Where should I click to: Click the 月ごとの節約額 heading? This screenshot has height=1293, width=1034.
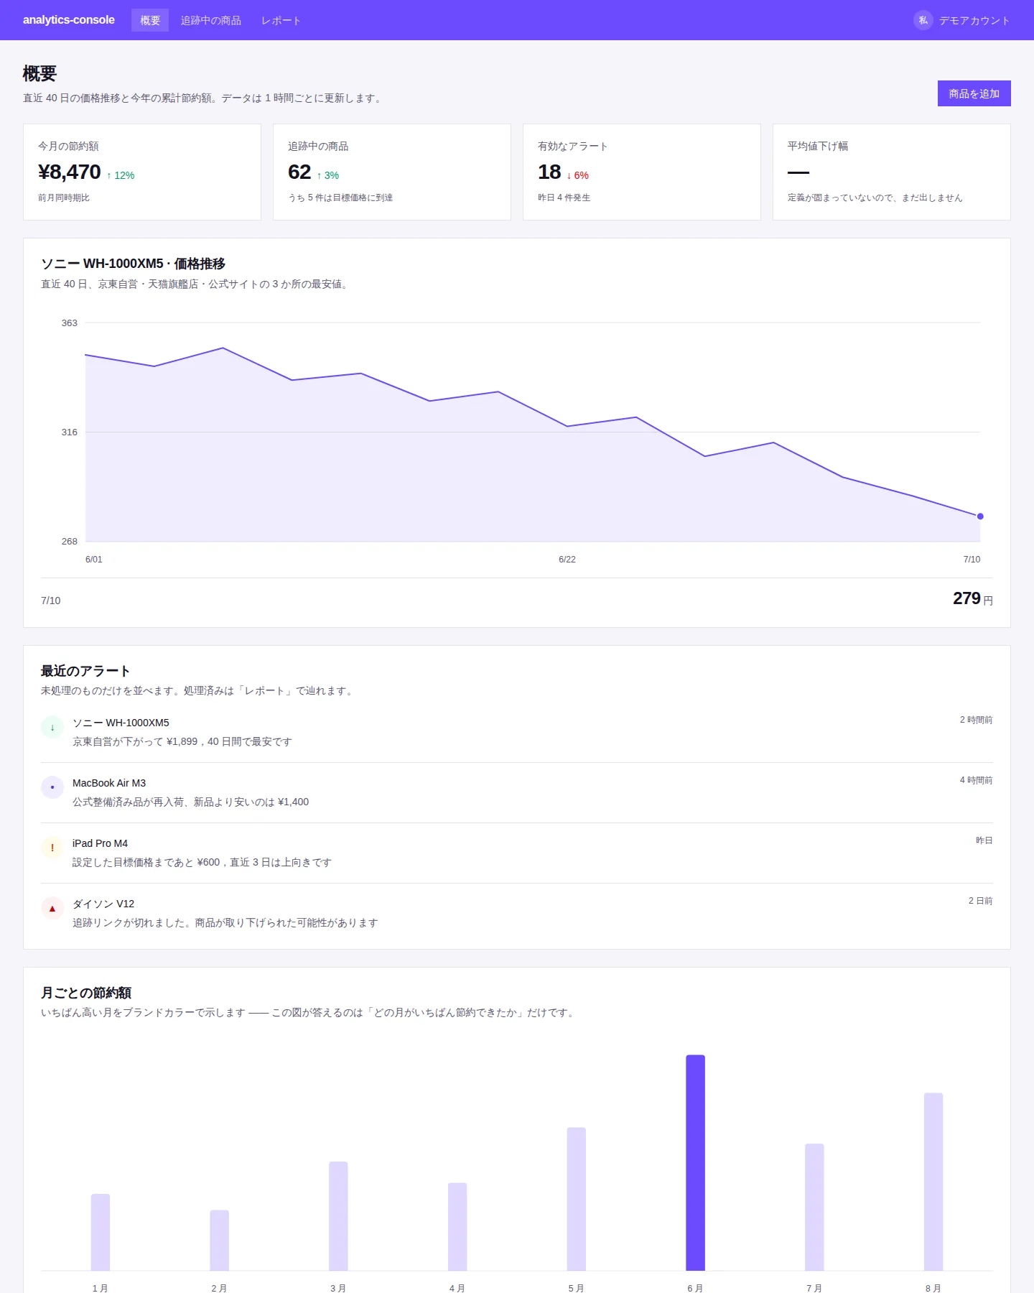[86, 993]
